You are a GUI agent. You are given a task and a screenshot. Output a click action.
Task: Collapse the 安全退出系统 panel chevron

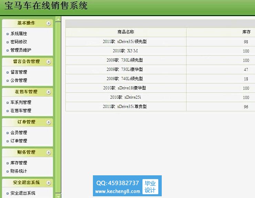pos(49,183)
